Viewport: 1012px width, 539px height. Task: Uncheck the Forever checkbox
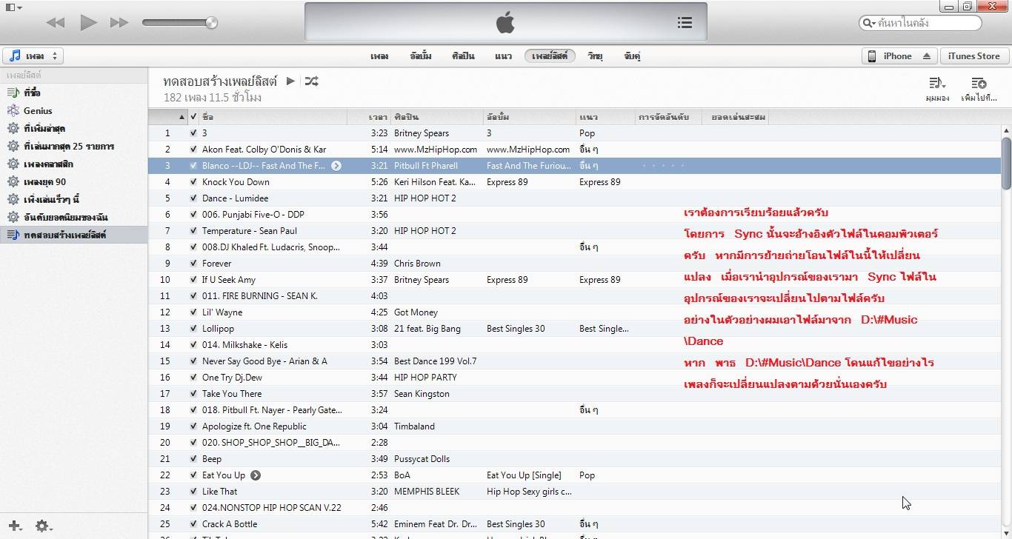193,264
